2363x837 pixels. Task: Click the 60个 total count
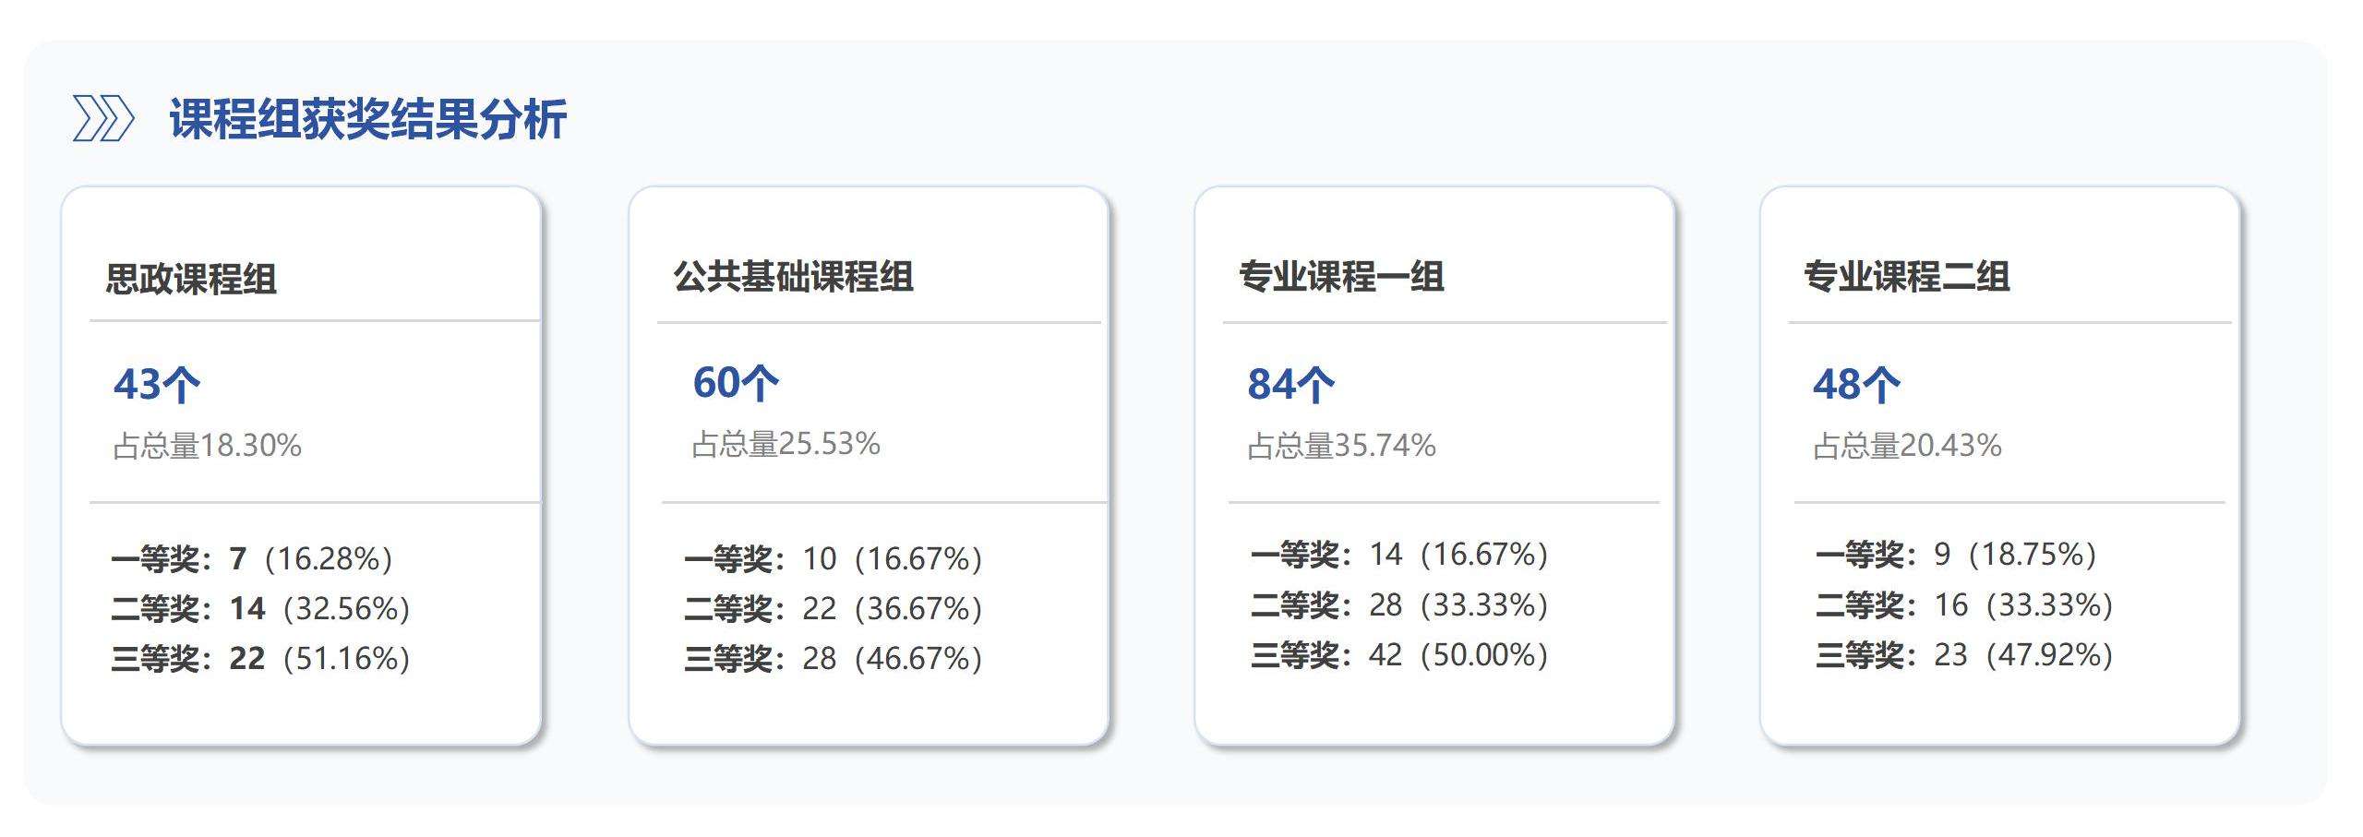click(736, 382)
